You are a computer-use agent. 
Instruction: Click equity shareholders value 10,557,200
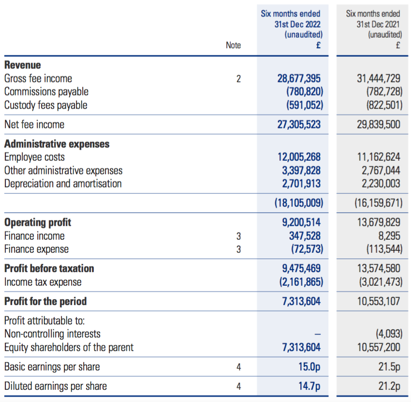(379, 347)
